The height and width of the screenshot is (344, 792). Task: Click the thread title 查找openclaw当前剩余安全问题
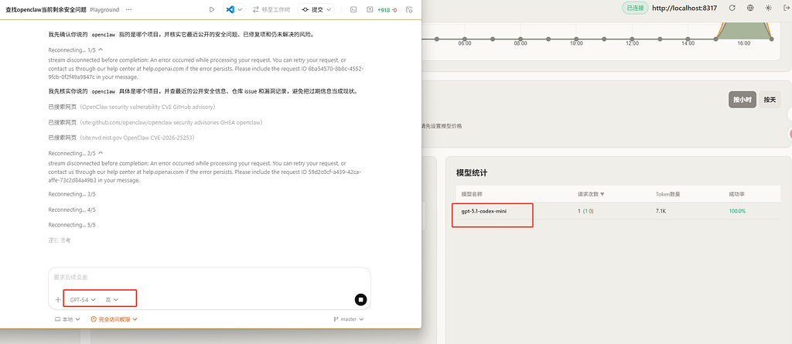[46, 9]
